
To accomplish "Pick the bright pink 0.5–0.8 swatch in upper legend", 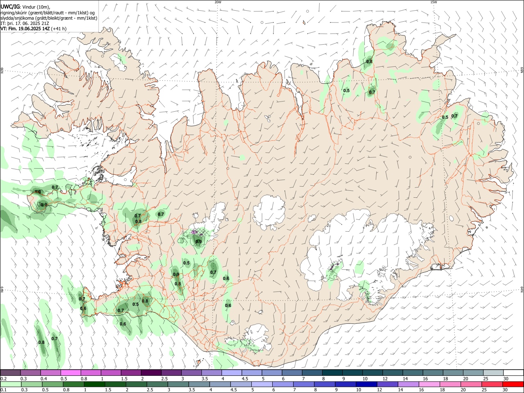I will [x=71, y=373].
